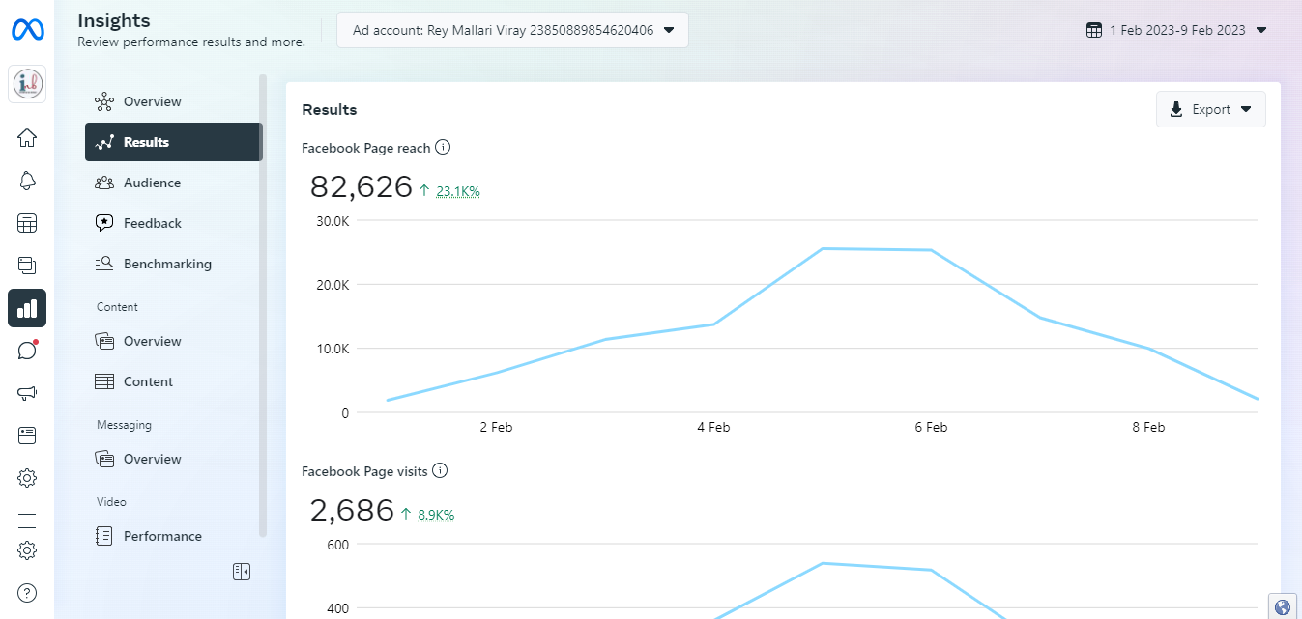Expand the Export dropdown
This screenshot has width=1302, height=619.
[x=1210, y=109]
